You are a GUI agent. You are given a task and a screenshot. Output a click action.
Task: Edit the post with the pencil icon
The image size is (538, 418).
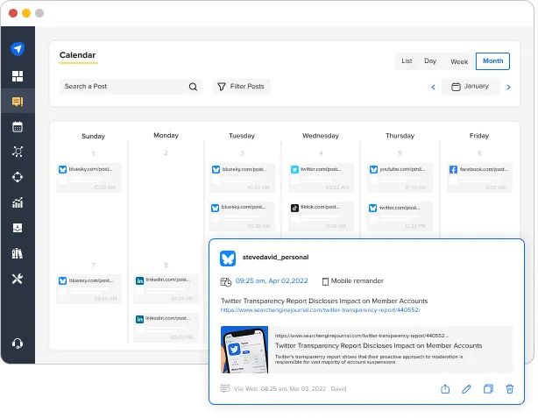click(466, 389)
